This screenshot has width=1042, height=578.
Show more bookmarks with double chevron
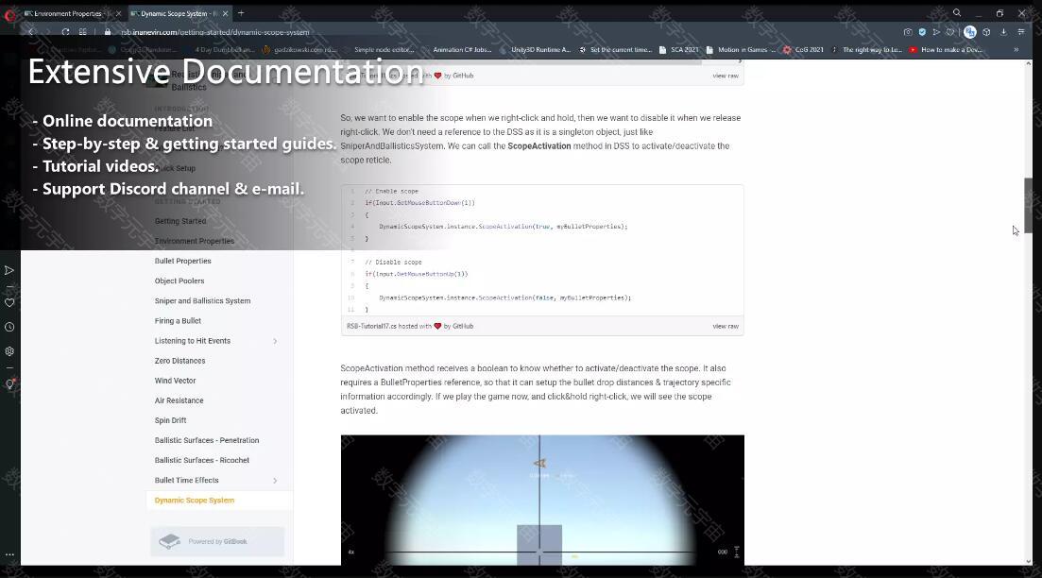pos(1016,50)
